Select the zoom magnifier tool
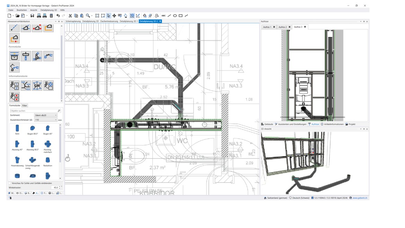The width and height of the screenshot is (405, 228). [88, 16]
